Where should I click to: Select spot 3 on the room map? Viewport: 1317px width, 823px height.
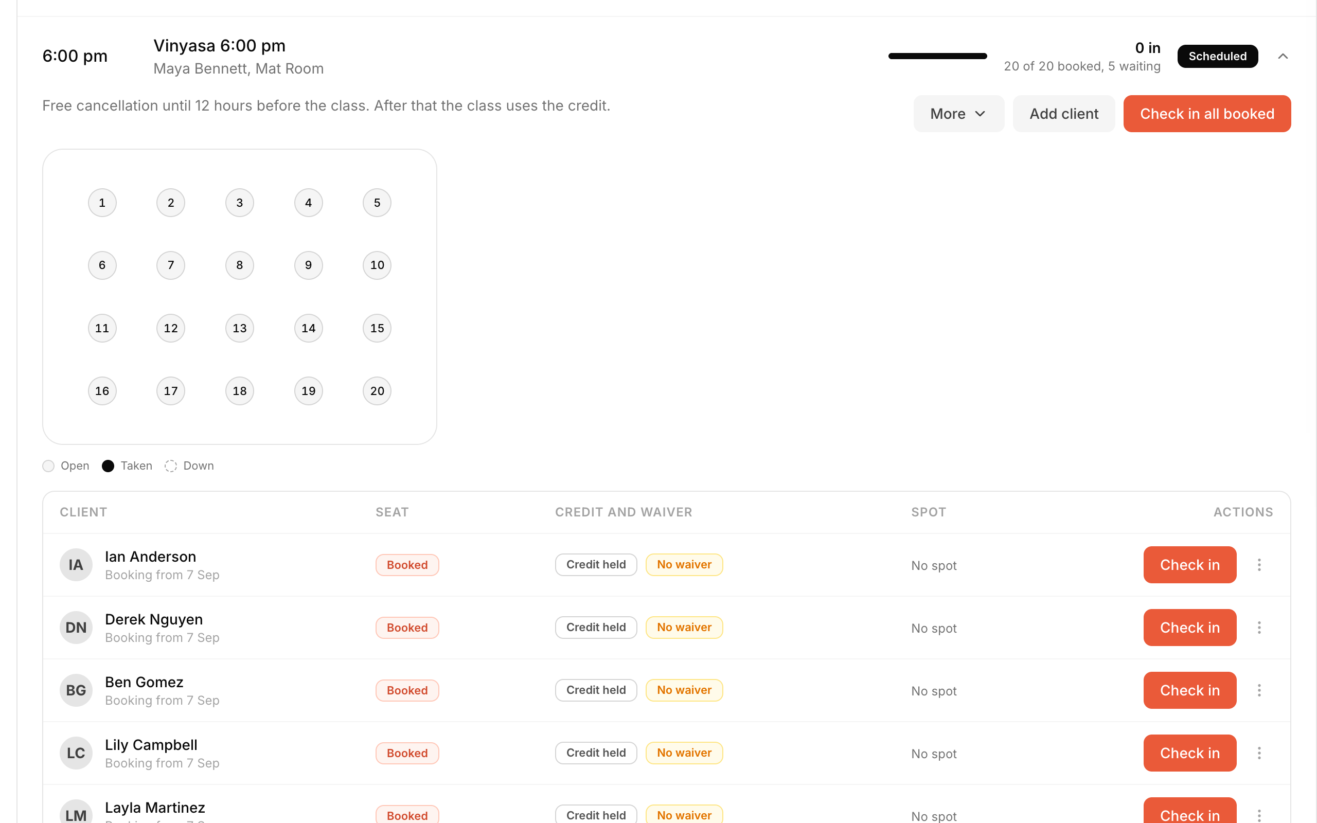[239, 203]
